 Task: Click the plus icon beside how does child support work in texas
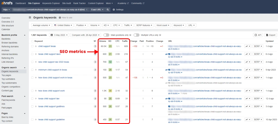(x=36, y=78)
